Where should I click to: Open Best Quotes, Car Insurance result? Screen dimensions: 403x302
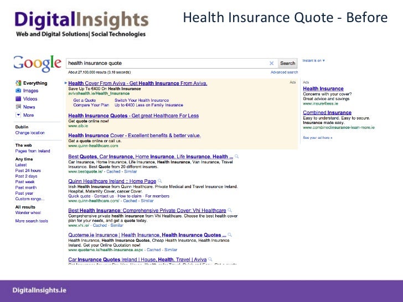151,157
